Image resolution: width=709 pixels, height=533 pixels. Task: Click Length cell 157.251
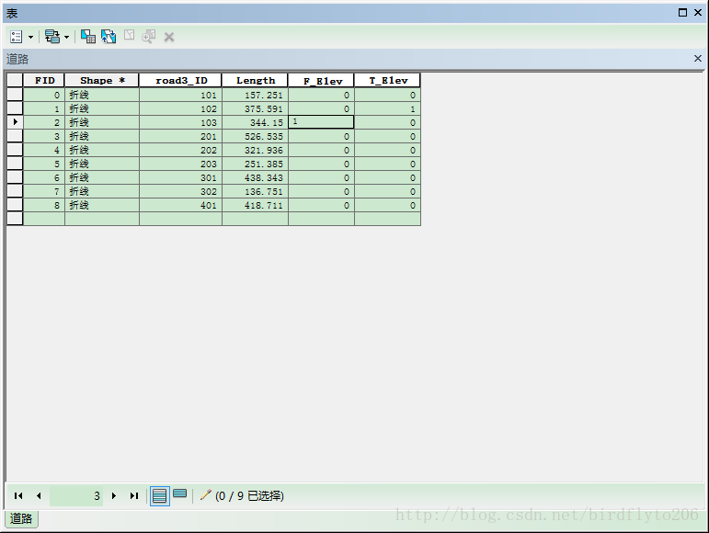(255, 95)
